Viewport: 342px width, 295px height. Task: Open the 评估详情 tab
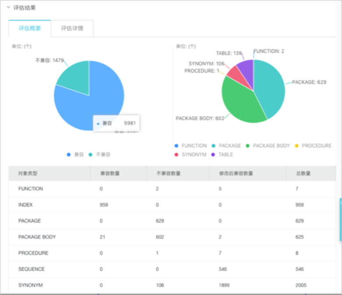coord(72,28)
